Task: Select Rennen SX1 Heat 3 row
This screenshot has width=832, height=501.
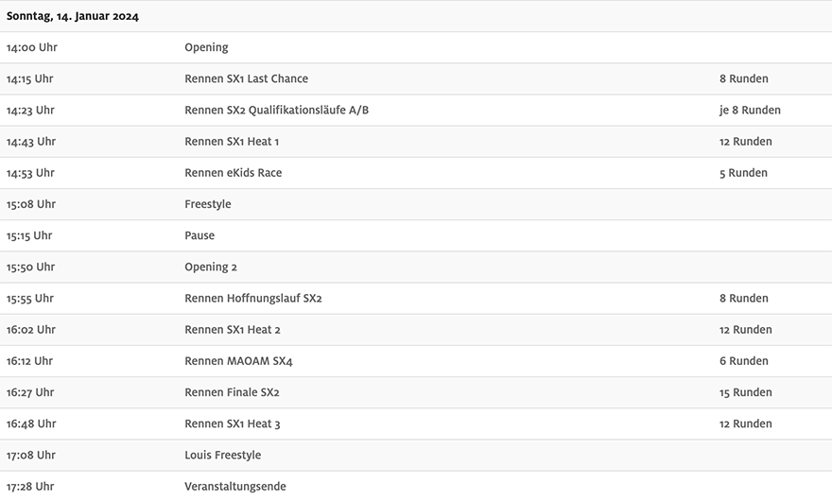Action: click(416, 423)
